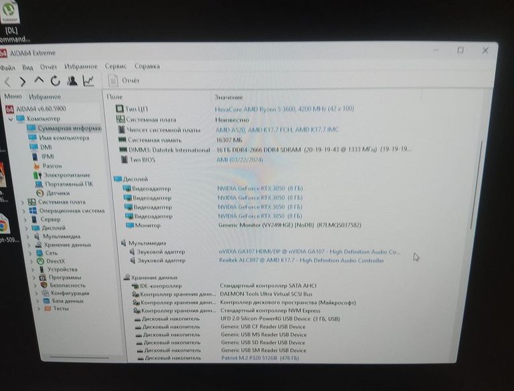The image size is (514, 391).
Task: Click the Конфигурация tree icon
Action: tap(46, 293)
